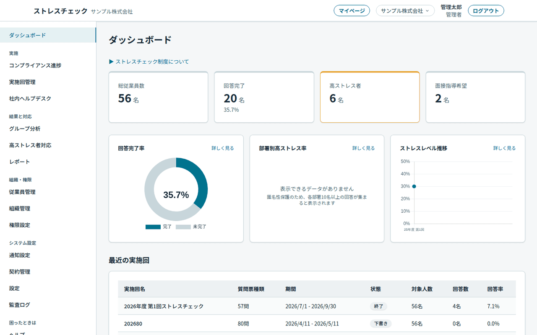Click 詳しく見る in 回答完了率 panel
This screenshot has width=537, height=335.
222,148
